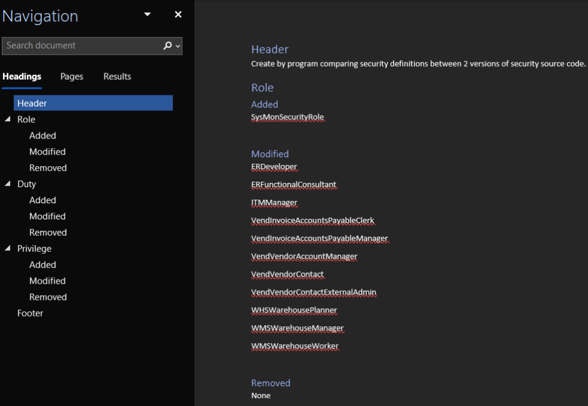This screenshot has height=406, width=588.
Task: Select Modified under the Duty group
Action: tap(47, 216)
